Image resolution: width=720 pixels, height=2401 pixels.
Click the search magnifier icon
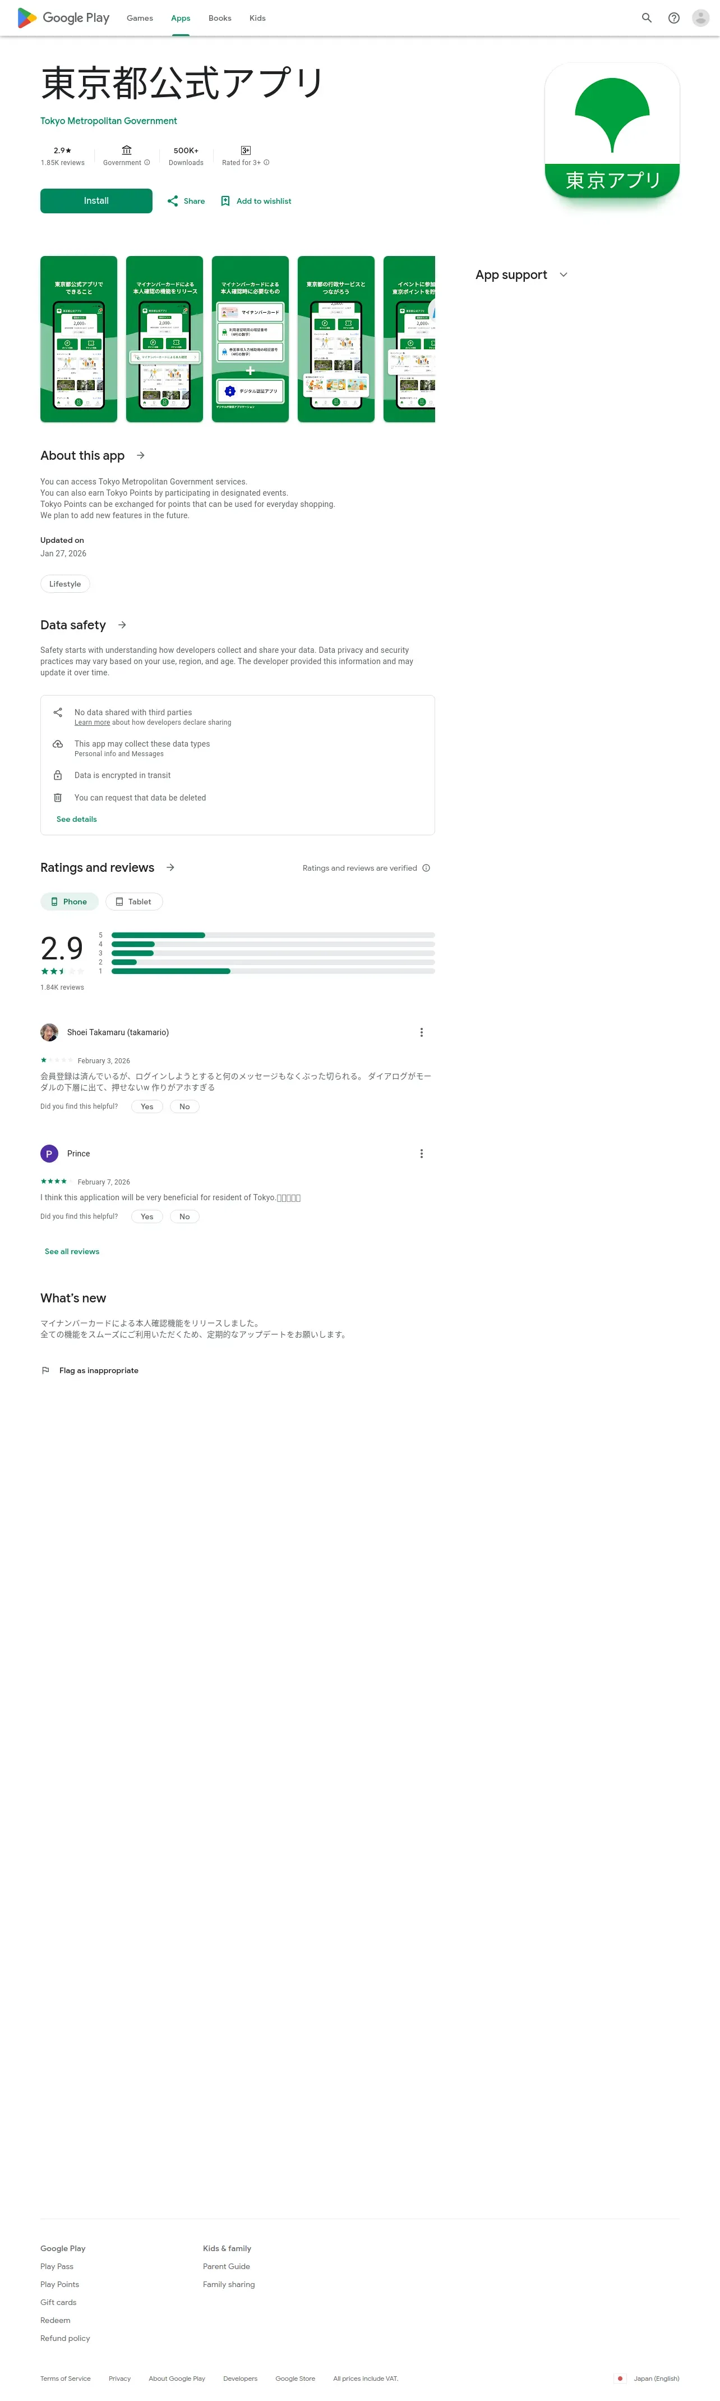(647, 18)
